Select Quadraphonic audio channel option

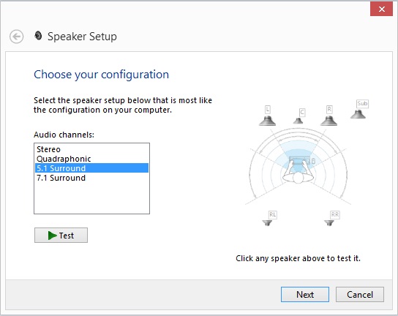(91, 159)
